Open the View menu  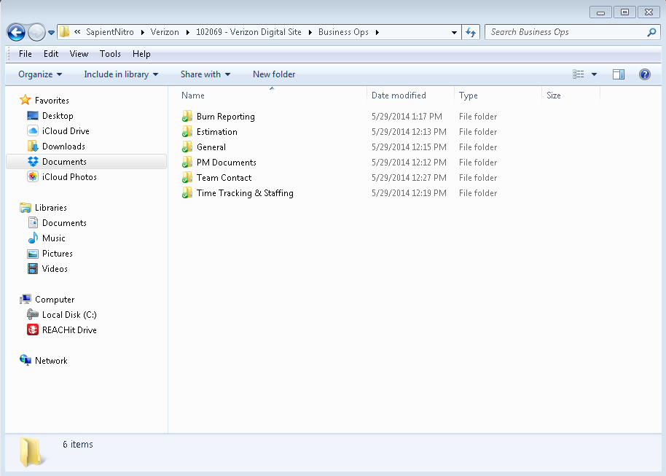(x=79, y=54)
